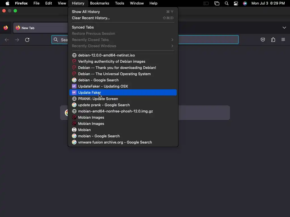Viewport: 290px width, 217px height.
Task: Open Debian -- The Universal Operating System
Action: coord(123,74)
